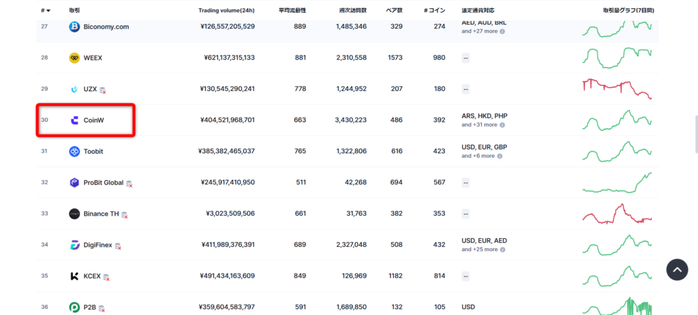The width and height of the screenshot is (698, 315).
Task: Sort by 週次訪問数 column header
Action: pyautogui.click(x=352, y=10)
